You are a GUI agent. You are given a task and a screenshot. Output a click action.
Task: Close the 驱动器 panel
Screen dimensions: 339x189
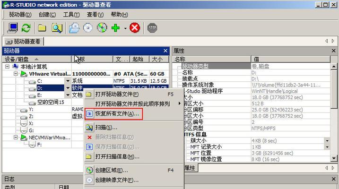165,51
